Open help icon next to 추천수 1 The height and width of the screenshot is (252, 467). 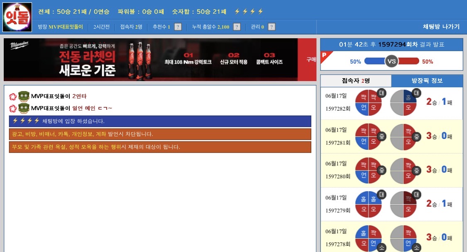(x=178, y=27)
